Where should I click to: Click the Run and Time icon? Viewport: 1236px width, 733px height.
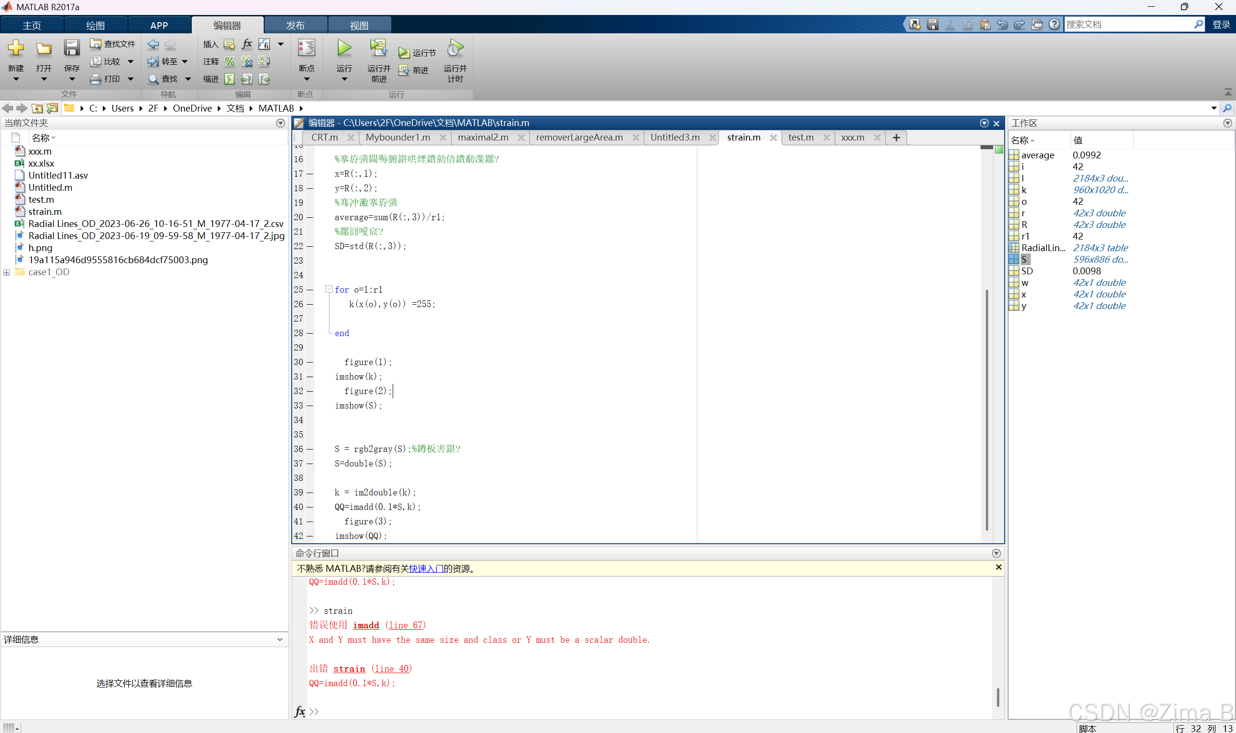click(455, 48)
